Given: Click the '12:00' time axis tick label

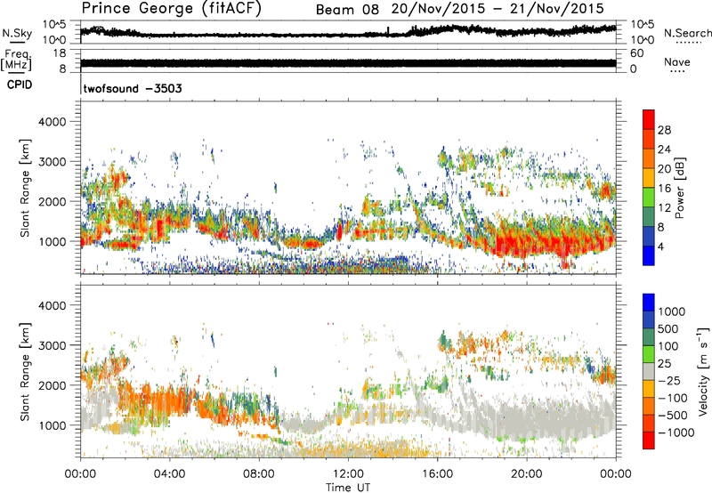Looking at the screenshot, I should [348, 474].
